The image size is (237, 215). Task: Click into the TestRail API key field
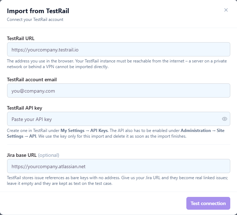point(118,119)
